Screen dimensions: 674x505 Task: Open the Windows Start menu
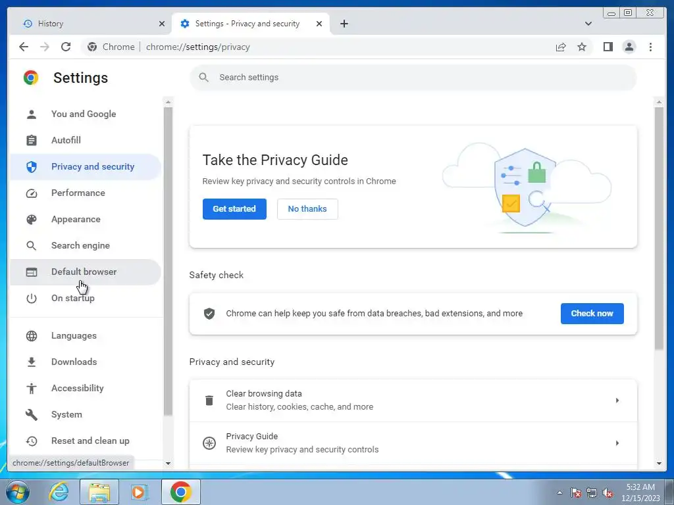(18, 492)
